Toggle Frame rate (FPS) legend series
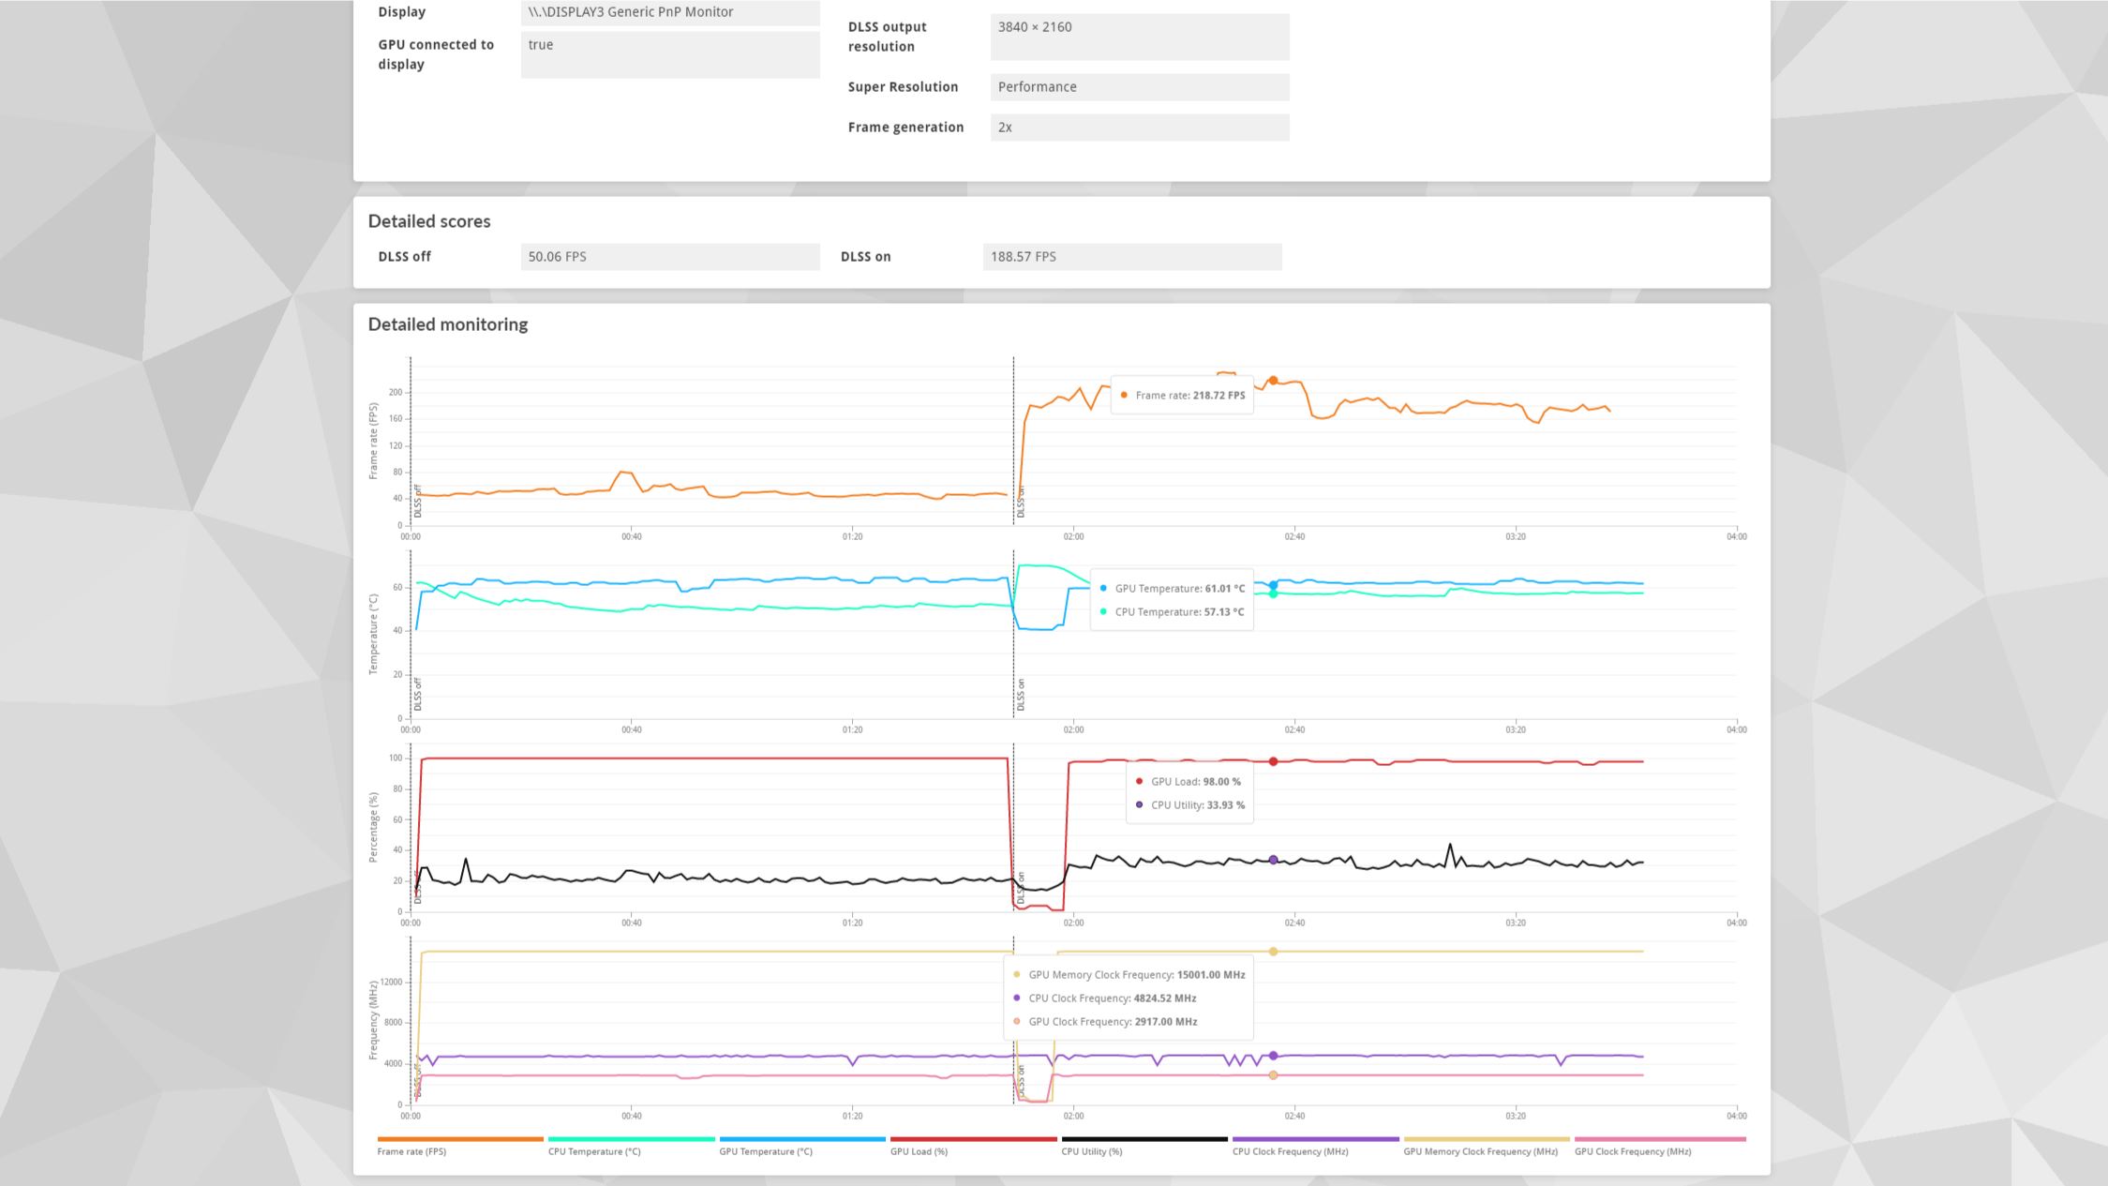 (x=411, y=1150)
